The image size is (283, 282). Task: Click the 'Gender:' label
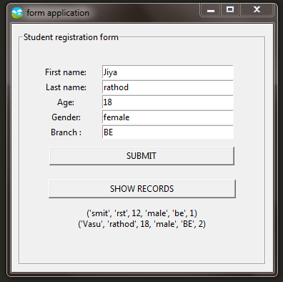pos(66,117)
